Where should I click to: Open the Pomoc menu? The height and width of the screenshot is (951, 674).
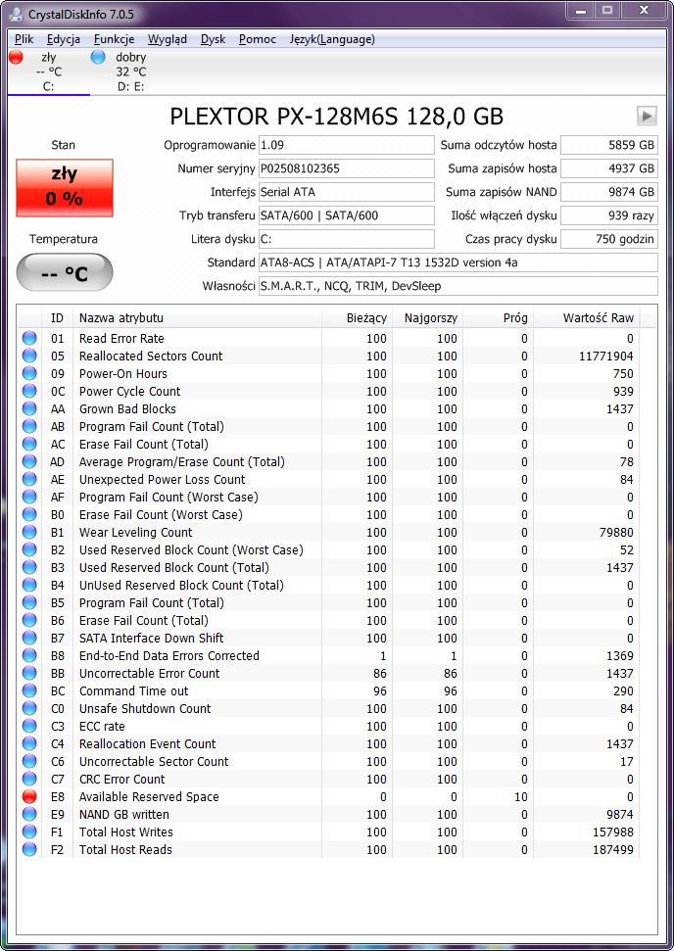(x=258, y=39)
